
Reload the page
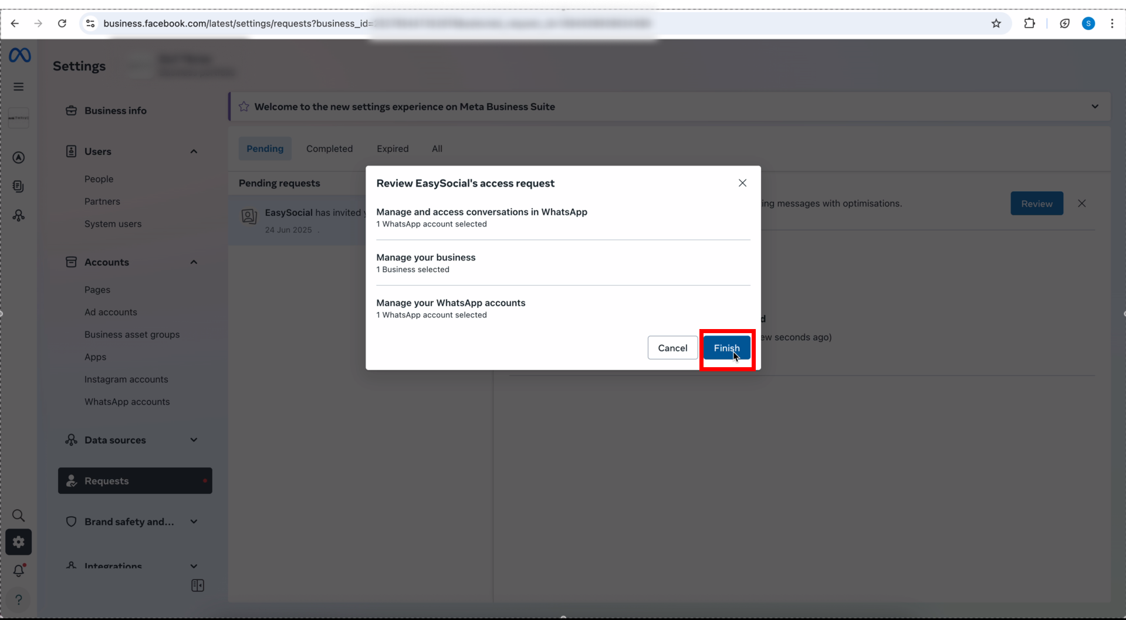[x=62, y=23]
